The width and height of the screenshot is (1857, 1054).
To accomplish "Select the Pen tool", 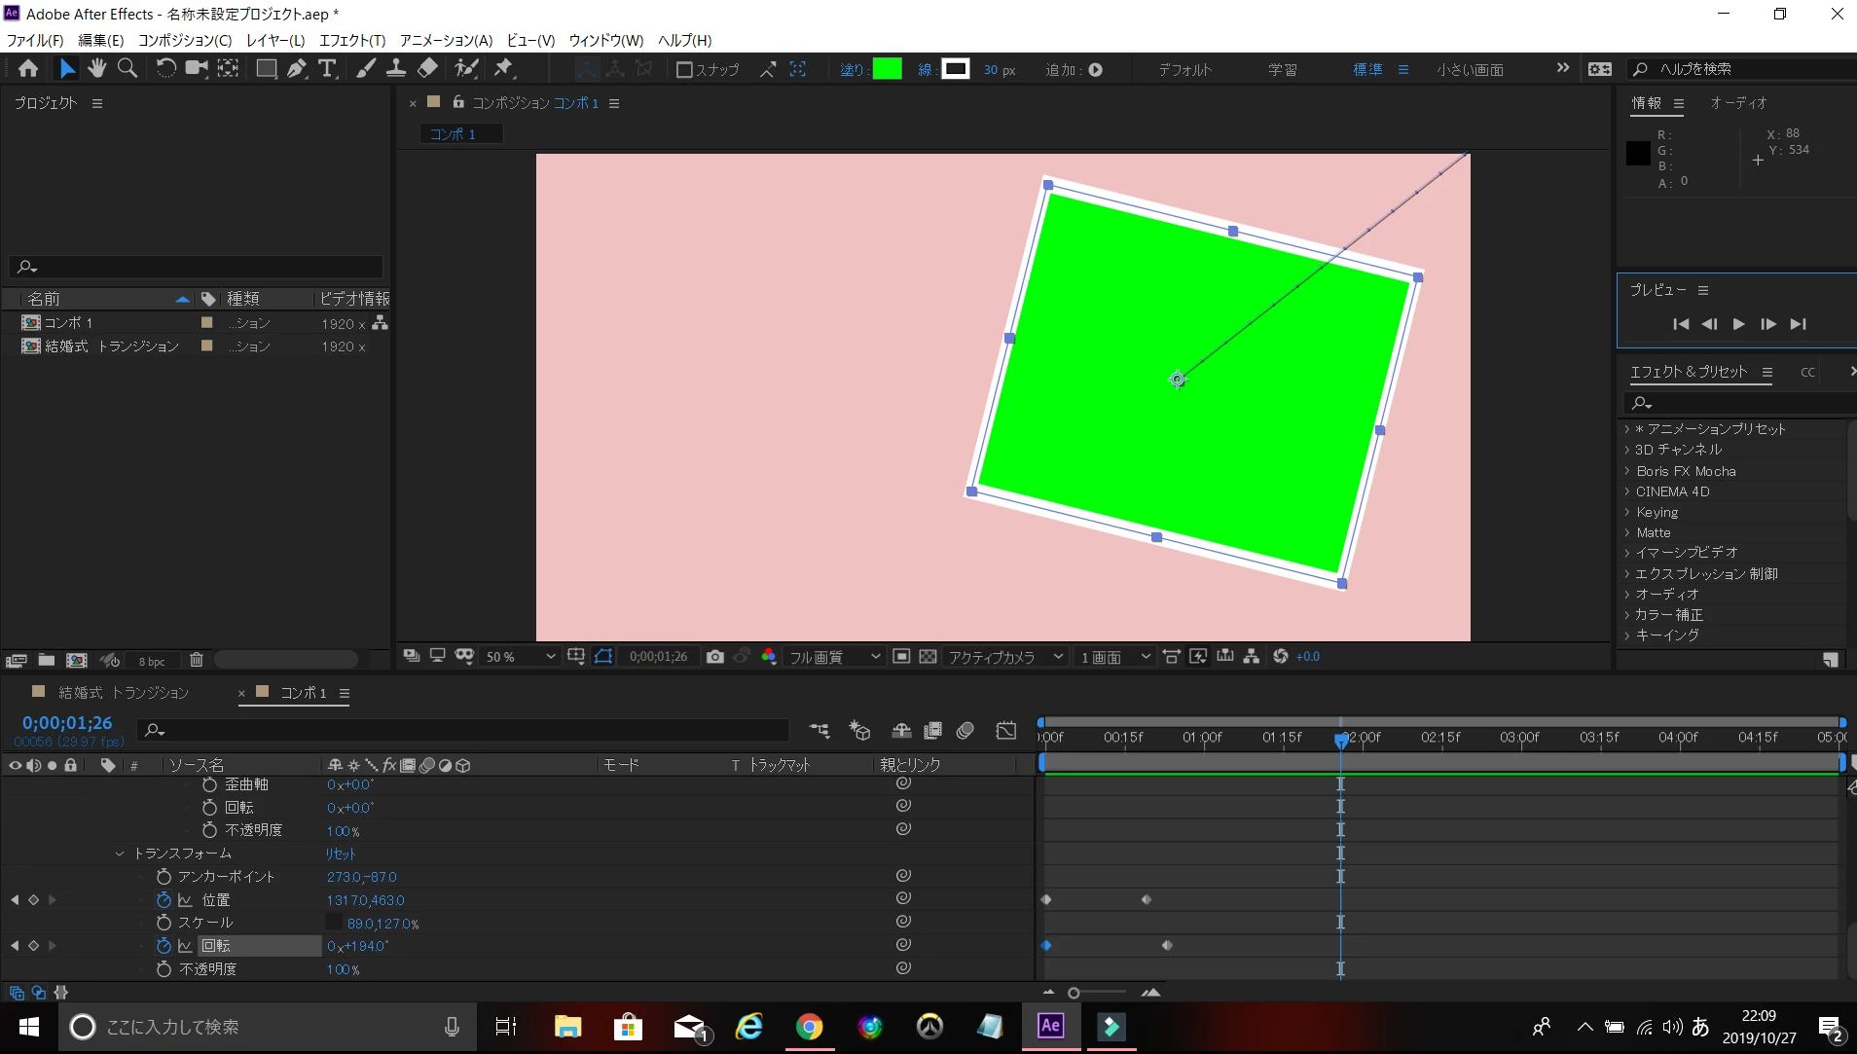I will click(297, 68).
